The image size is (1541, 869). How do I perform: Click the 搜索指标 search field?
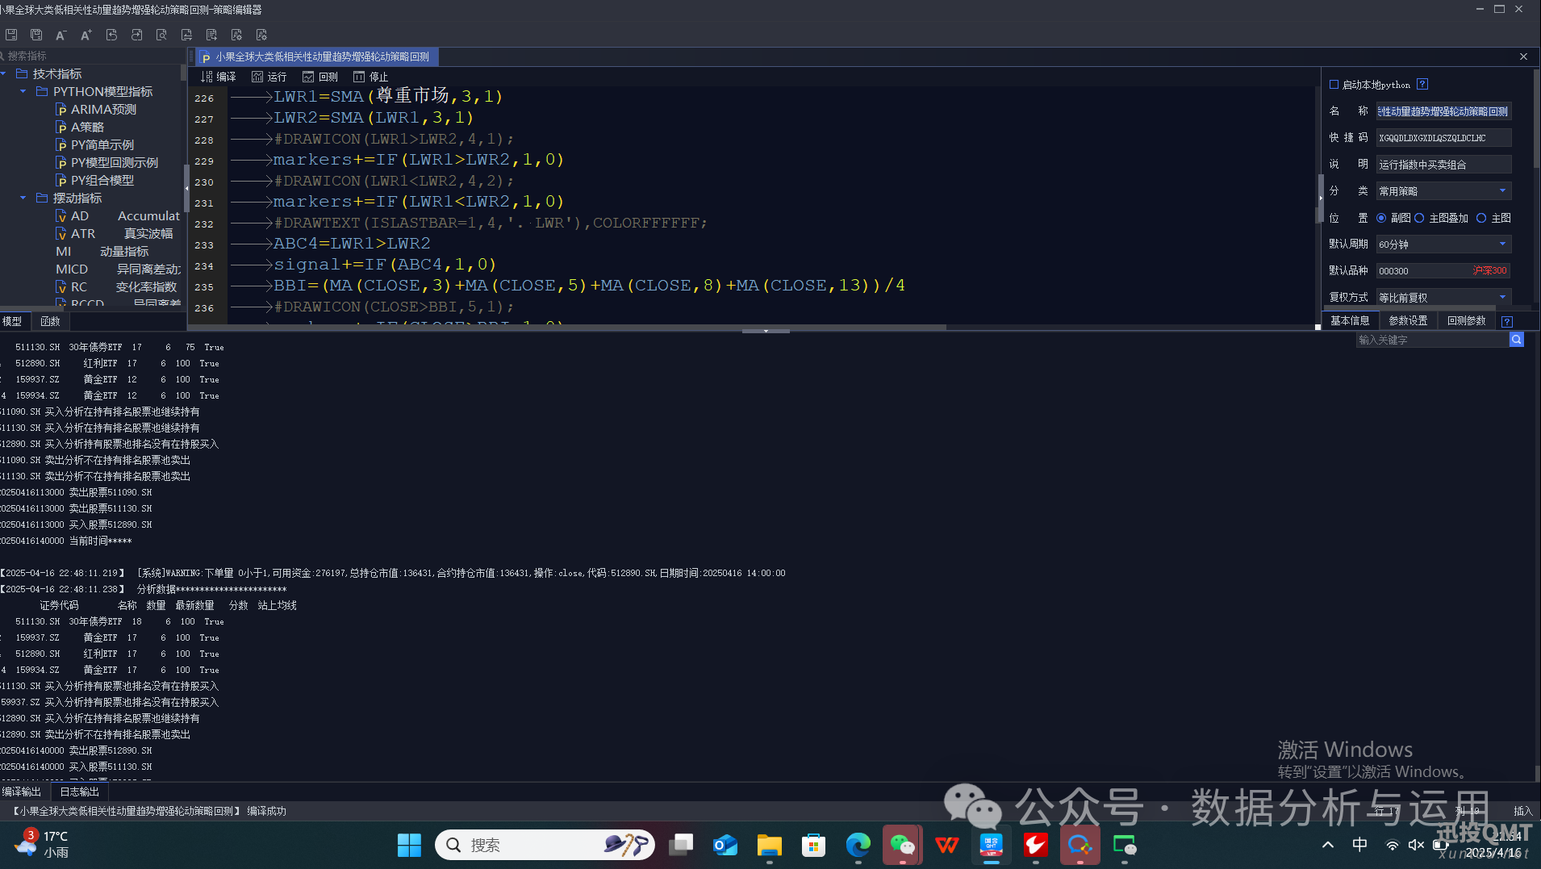click(93, 56)
